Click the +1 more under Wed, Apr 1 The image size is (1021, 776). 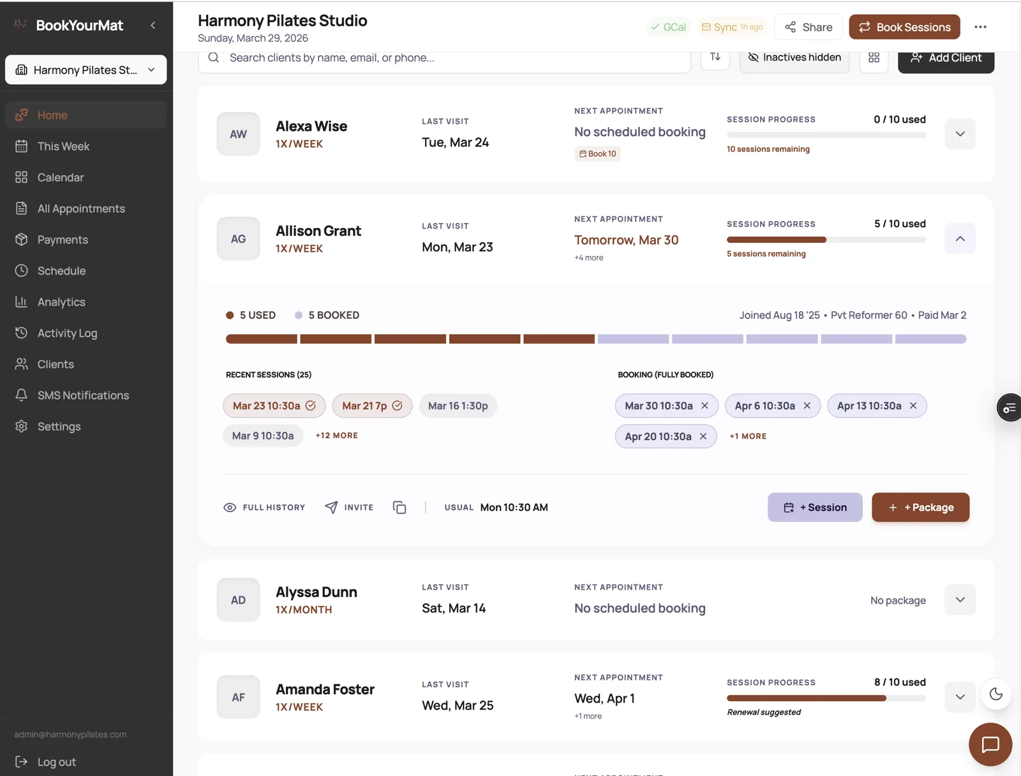pos(588,717)
